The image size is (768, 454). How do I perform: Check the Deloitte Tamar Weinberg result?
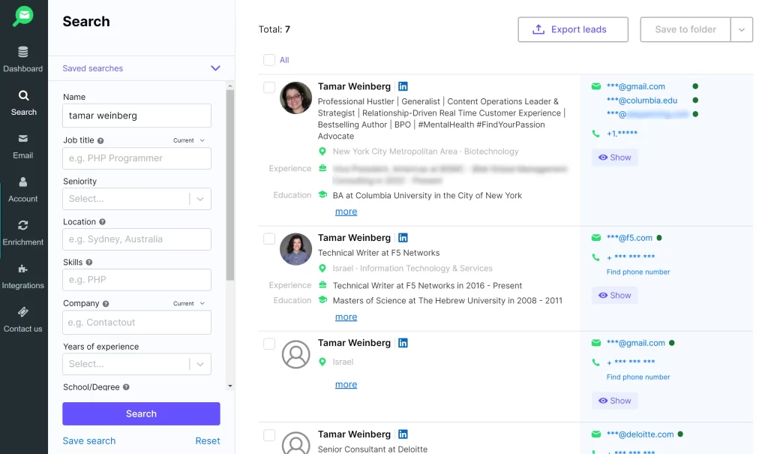(269, 435)
